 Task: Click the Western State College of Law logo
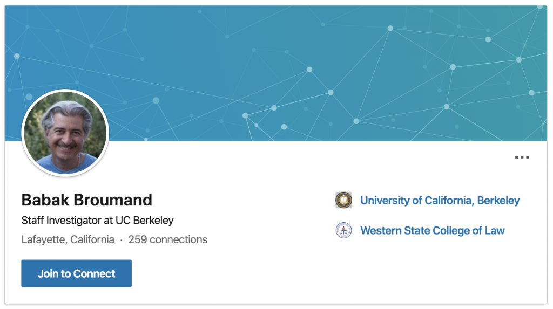pos(343,231)
